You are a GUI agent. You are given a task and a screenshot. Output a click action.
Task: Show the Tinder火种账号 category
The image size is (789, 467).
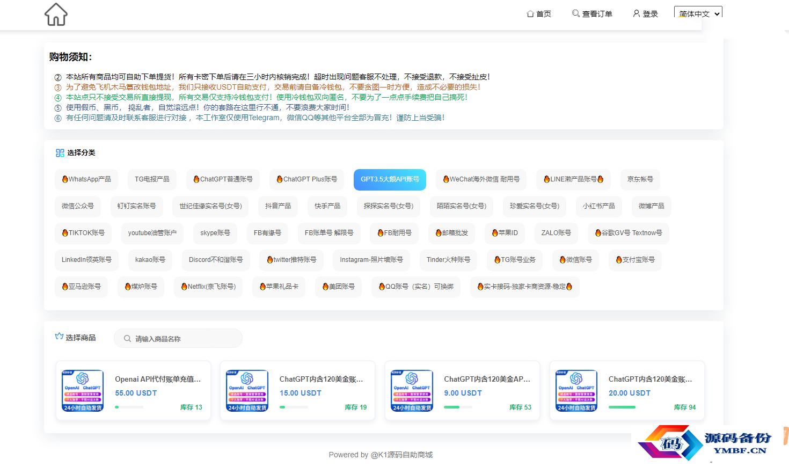[x=449, y=260]
